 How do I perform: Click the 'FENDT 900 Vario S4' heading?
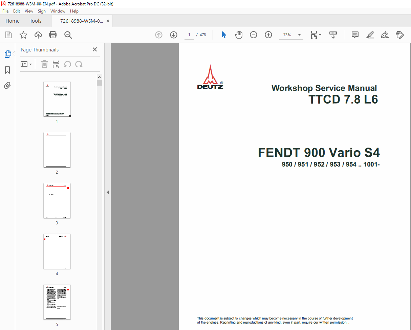(x=319, y=153)
